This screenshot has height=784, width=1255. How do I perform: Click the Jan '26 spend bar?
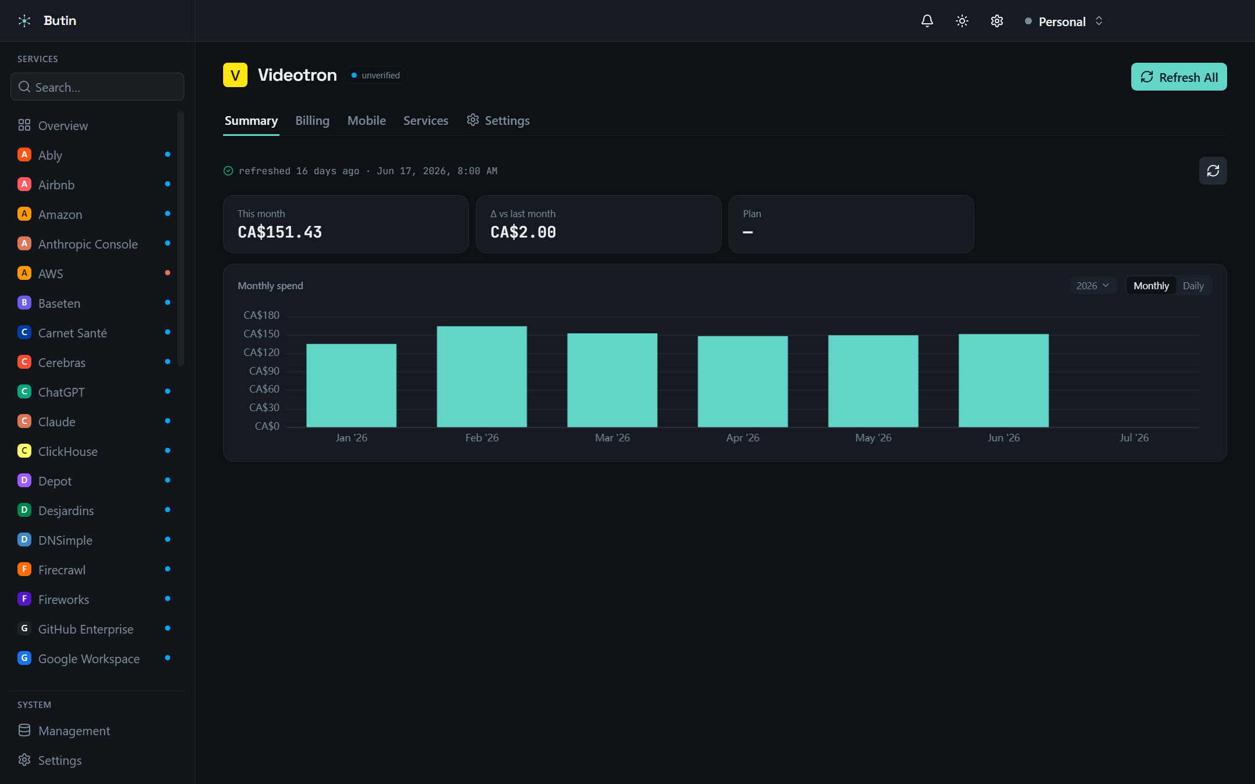click(x=352, y=386)
